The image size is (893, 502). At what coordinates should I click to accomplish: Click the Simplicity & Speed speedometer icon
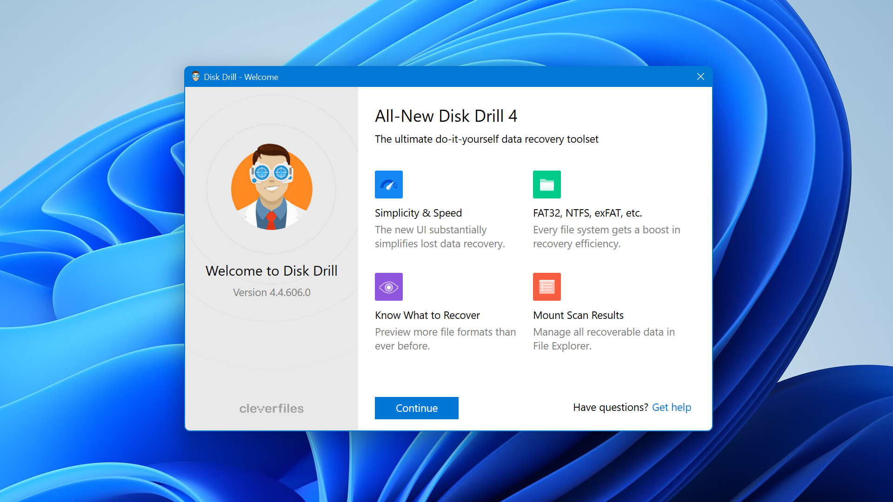pyautogui.click(x=388, y=185)
